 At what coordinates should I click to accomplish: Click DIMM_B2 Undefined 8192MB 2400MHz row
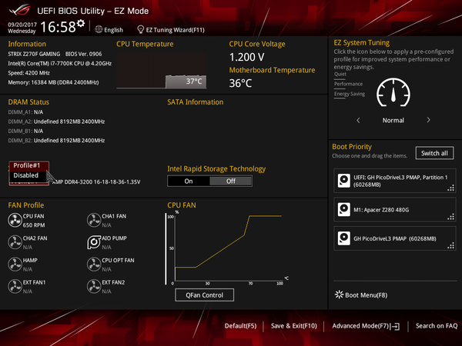[x=56, y=141]
